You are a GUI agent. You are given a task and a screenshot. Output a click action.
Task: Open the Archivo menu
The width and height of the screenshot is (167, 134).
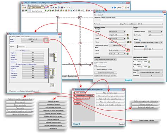[x=24, y=5]
